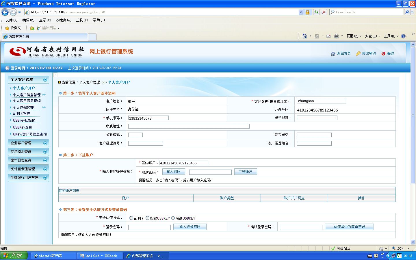
Task: Click the Home icon in IE command bar
Action: pyautogui.click(x=304, y=36)
